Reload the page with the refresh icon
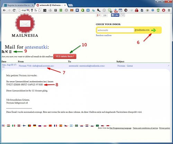This screenshot has height=144, width=173. [x=14, y=10]
